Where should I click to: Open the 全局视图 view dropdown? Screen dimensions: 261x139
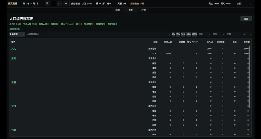tap(17, 34)
